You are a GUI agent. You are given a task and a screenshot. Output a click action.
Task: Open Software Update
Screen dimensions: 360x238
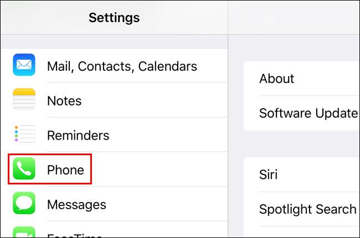coord(308,113)
